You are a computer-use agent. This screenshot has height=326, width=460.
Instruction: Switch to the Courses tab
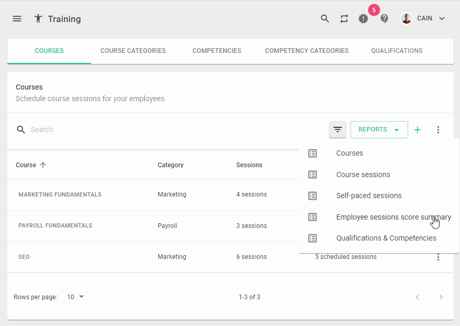point(49,51)
